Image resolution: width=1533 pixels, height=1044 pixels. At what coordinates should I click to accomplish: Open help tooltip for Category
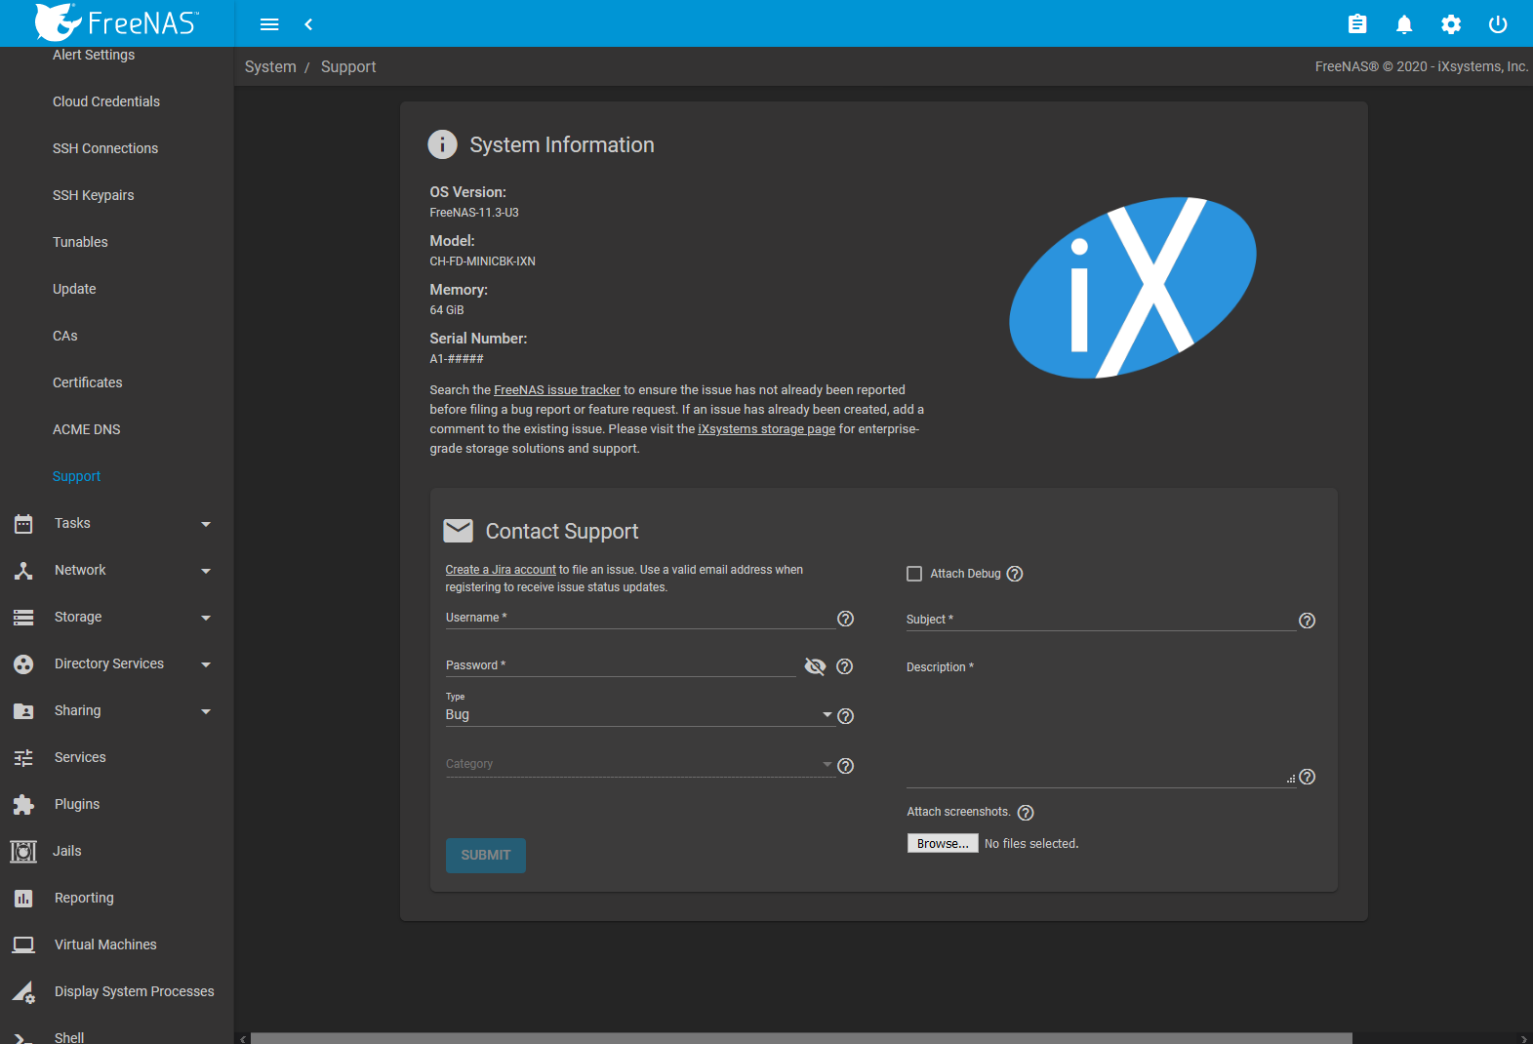pyautogui.click(x=846, y=766)
